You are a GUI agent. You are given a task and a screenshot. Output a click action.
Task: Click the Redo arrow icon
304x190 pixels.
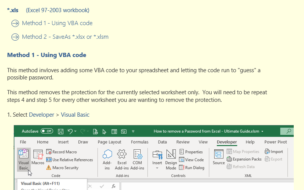(x=82, y=131)
